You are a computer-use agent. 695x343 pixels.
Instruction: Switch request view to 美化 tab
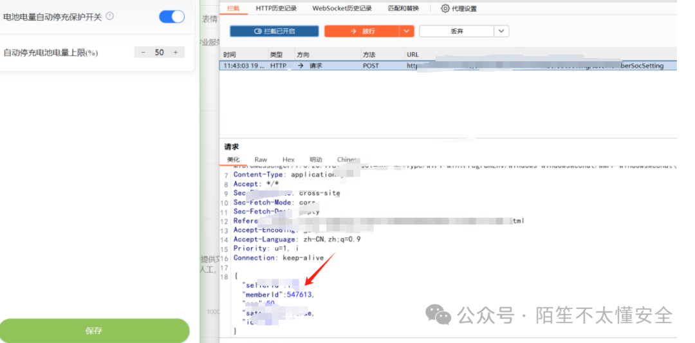233,160
